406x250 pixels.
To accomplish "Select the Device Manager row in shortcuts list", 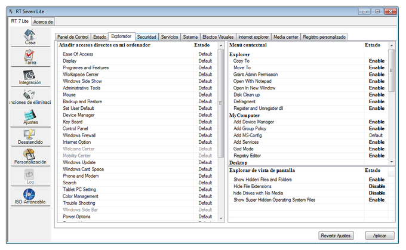I will [137, 115].
